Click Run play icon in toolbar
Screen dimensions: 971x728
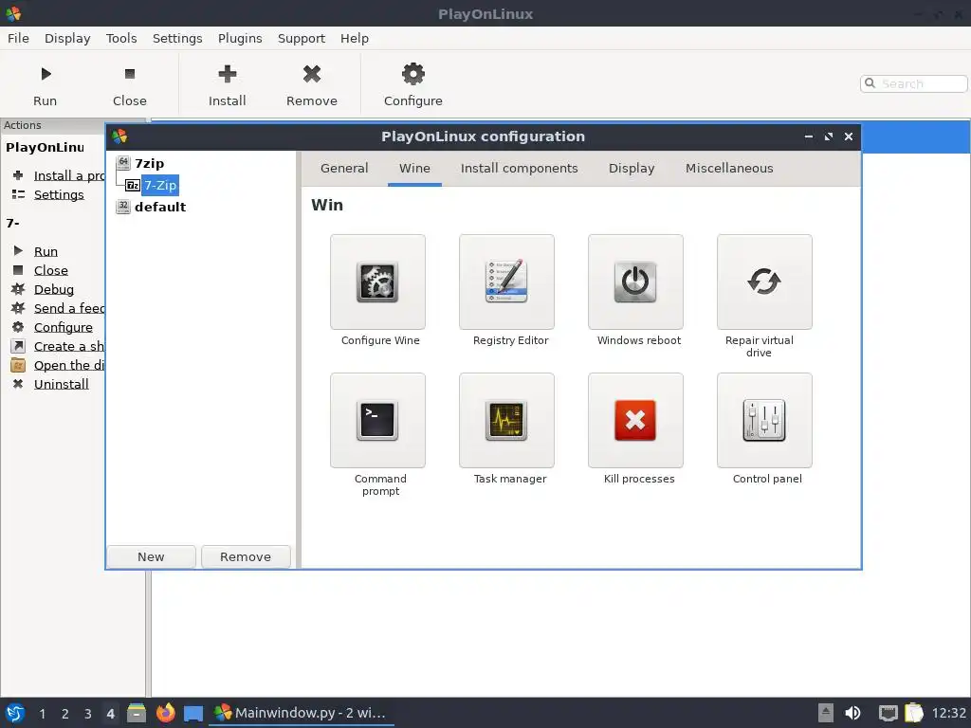tap(46, 74)
